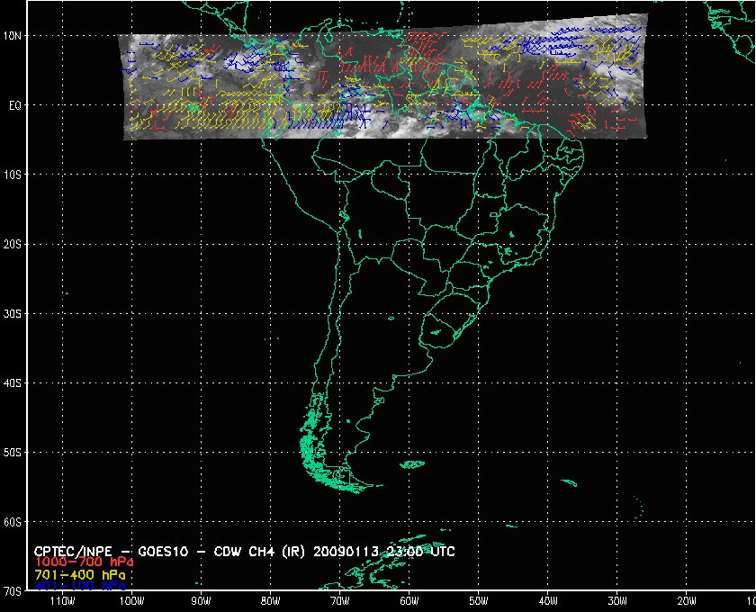This screenshot has width=756, height=612.
Task: Click the 30W longitude label
Action: tap(617, 601)
